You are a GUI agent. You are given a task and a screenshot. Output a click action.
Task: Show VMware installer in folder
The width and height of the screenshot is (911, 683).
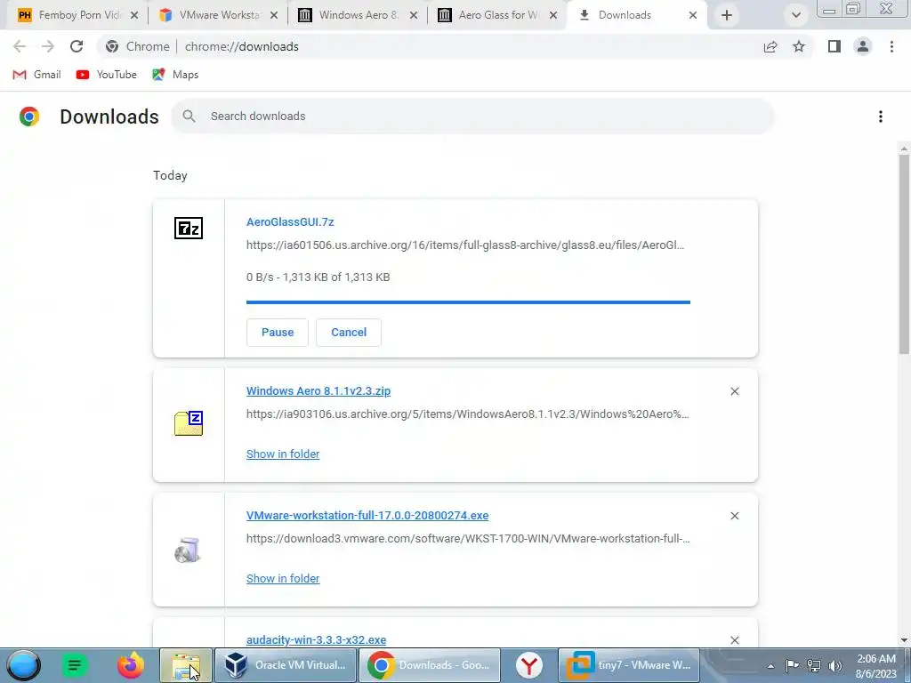tap(283, 578)
